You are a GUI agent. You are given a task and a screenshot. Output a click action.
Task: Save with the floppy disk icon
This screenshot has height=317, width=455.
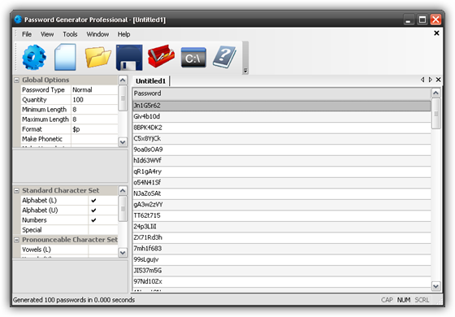pyautogui.click(x=129, y=58)
